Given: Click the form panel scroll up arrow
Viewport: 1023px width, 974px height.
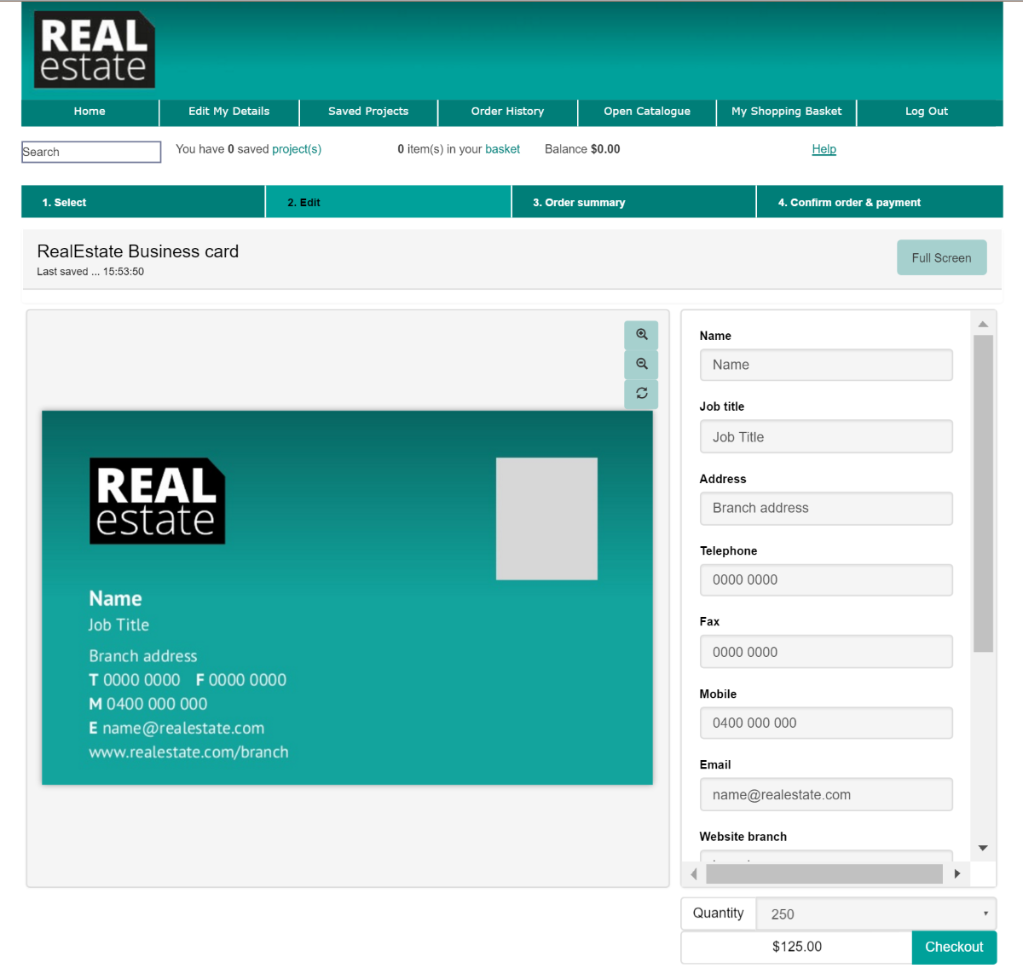Looking at the screenshot, I should coord(983,324).
